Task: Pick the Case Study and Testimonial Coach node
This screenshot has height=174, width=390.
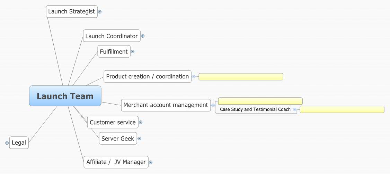Action: pyautogui.click(x=255, y=110)
